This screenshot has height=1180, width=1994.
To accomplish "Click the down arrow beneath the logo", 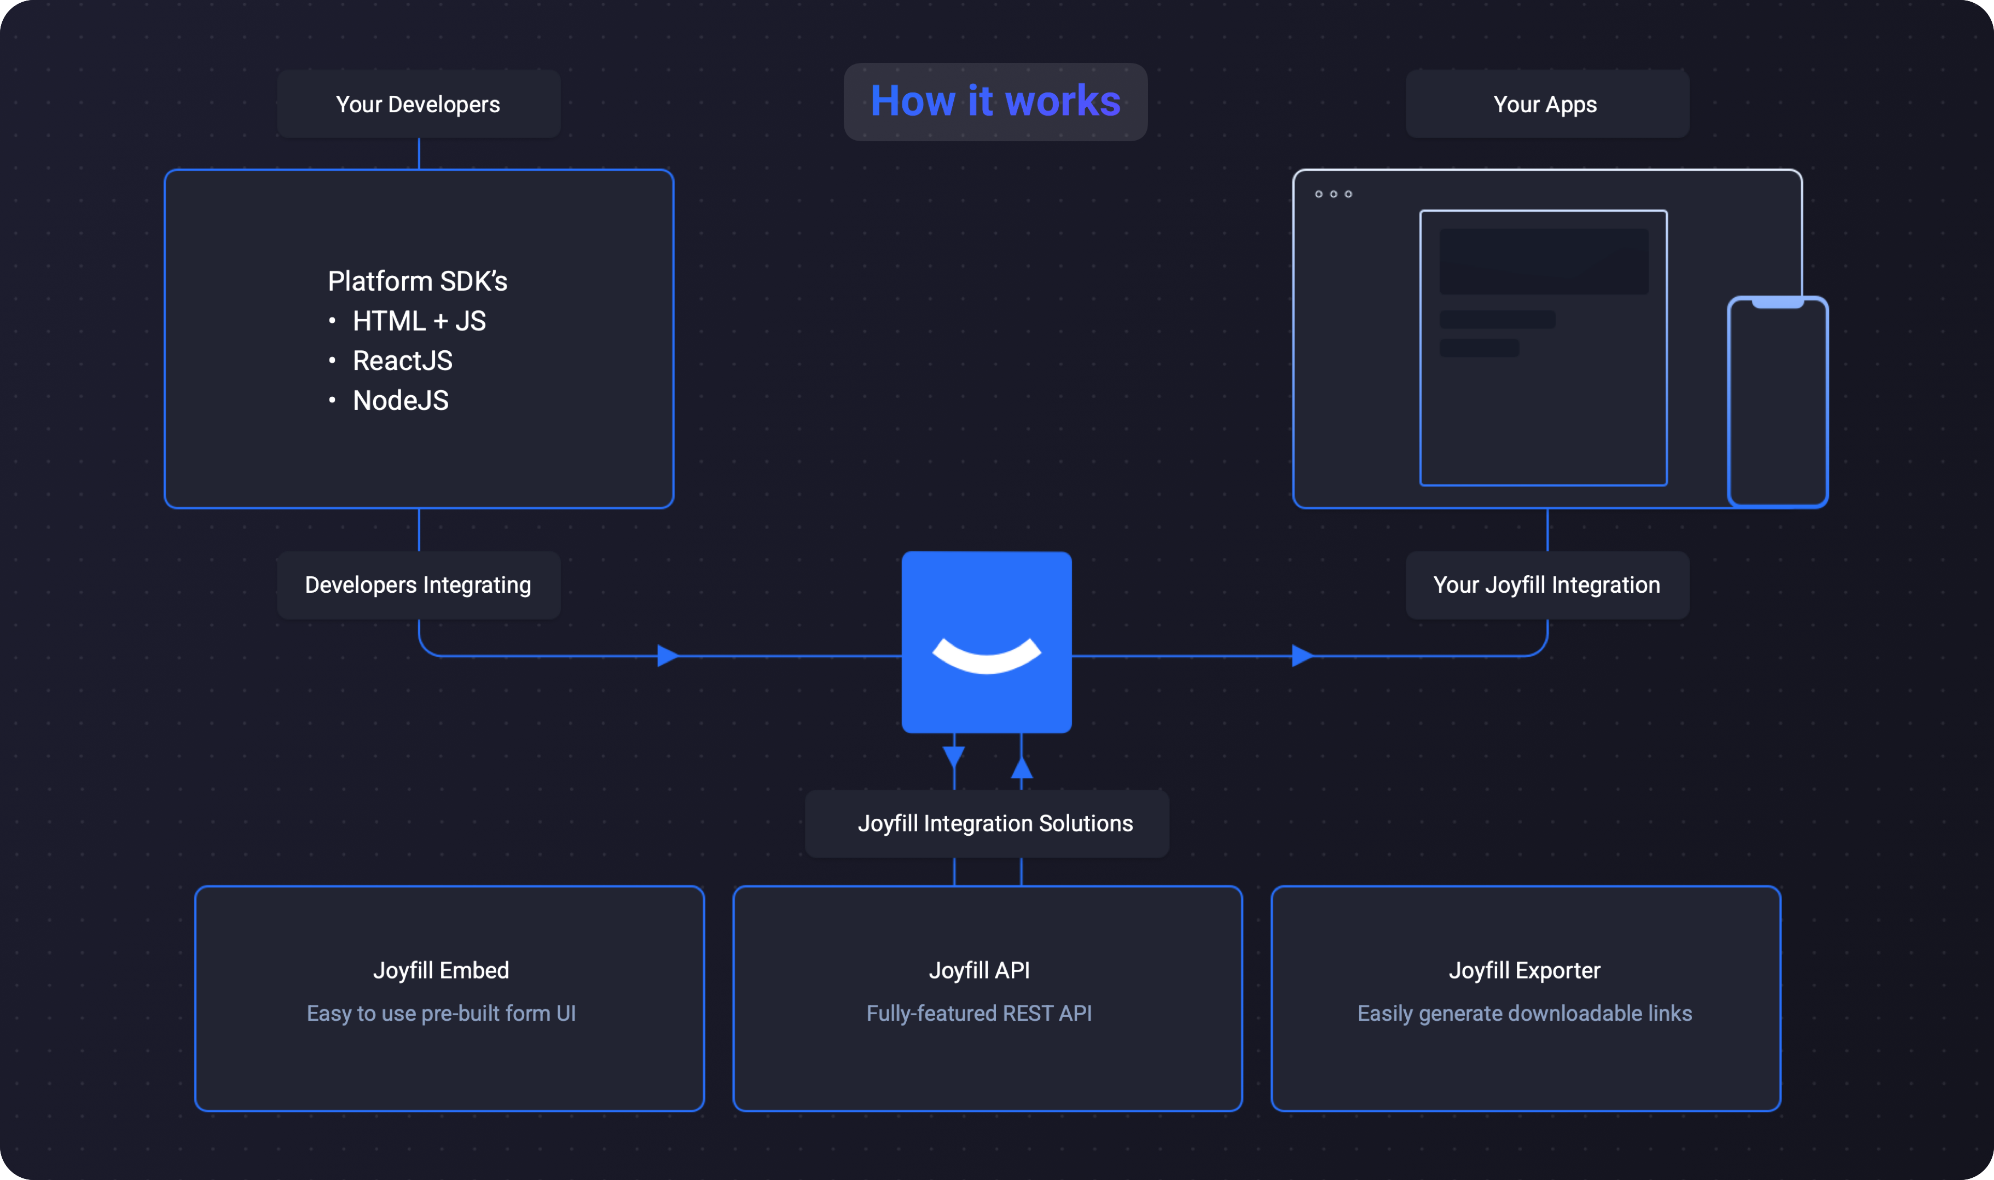I will (954, 756).
